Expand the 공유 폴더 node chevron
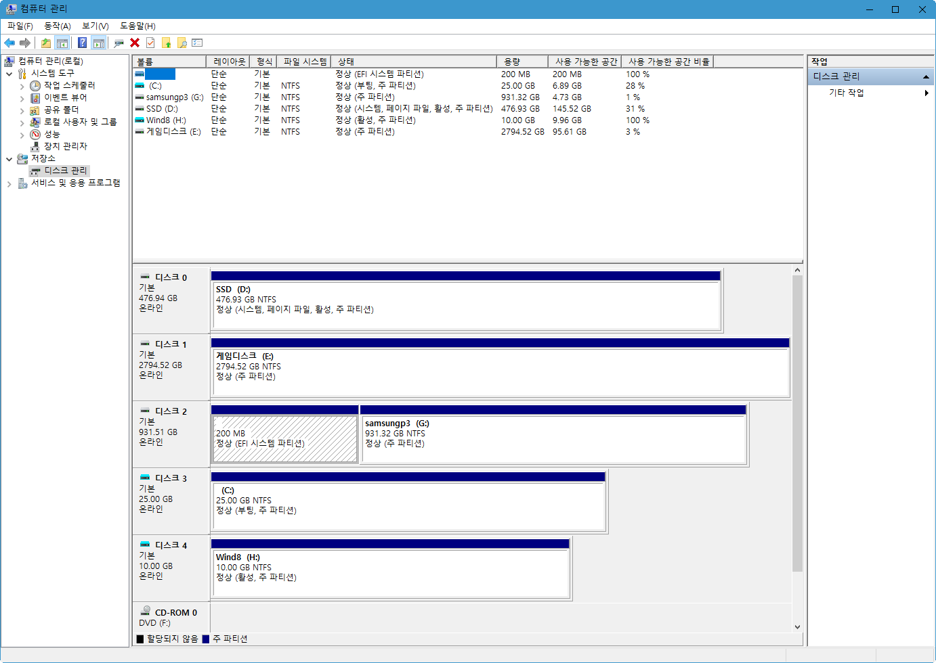Screen dimensions: 936x663 22,111
